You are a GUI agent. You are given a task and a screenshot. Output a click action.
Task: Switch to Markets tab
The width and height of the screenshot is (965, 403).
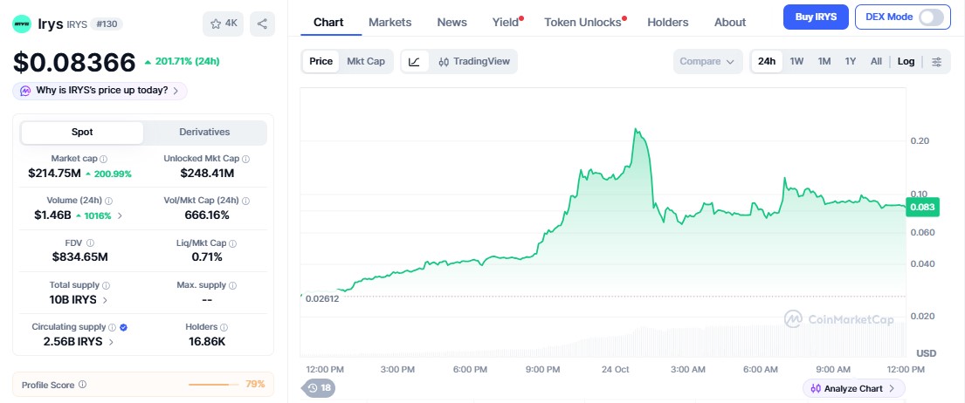pos(390,22)
